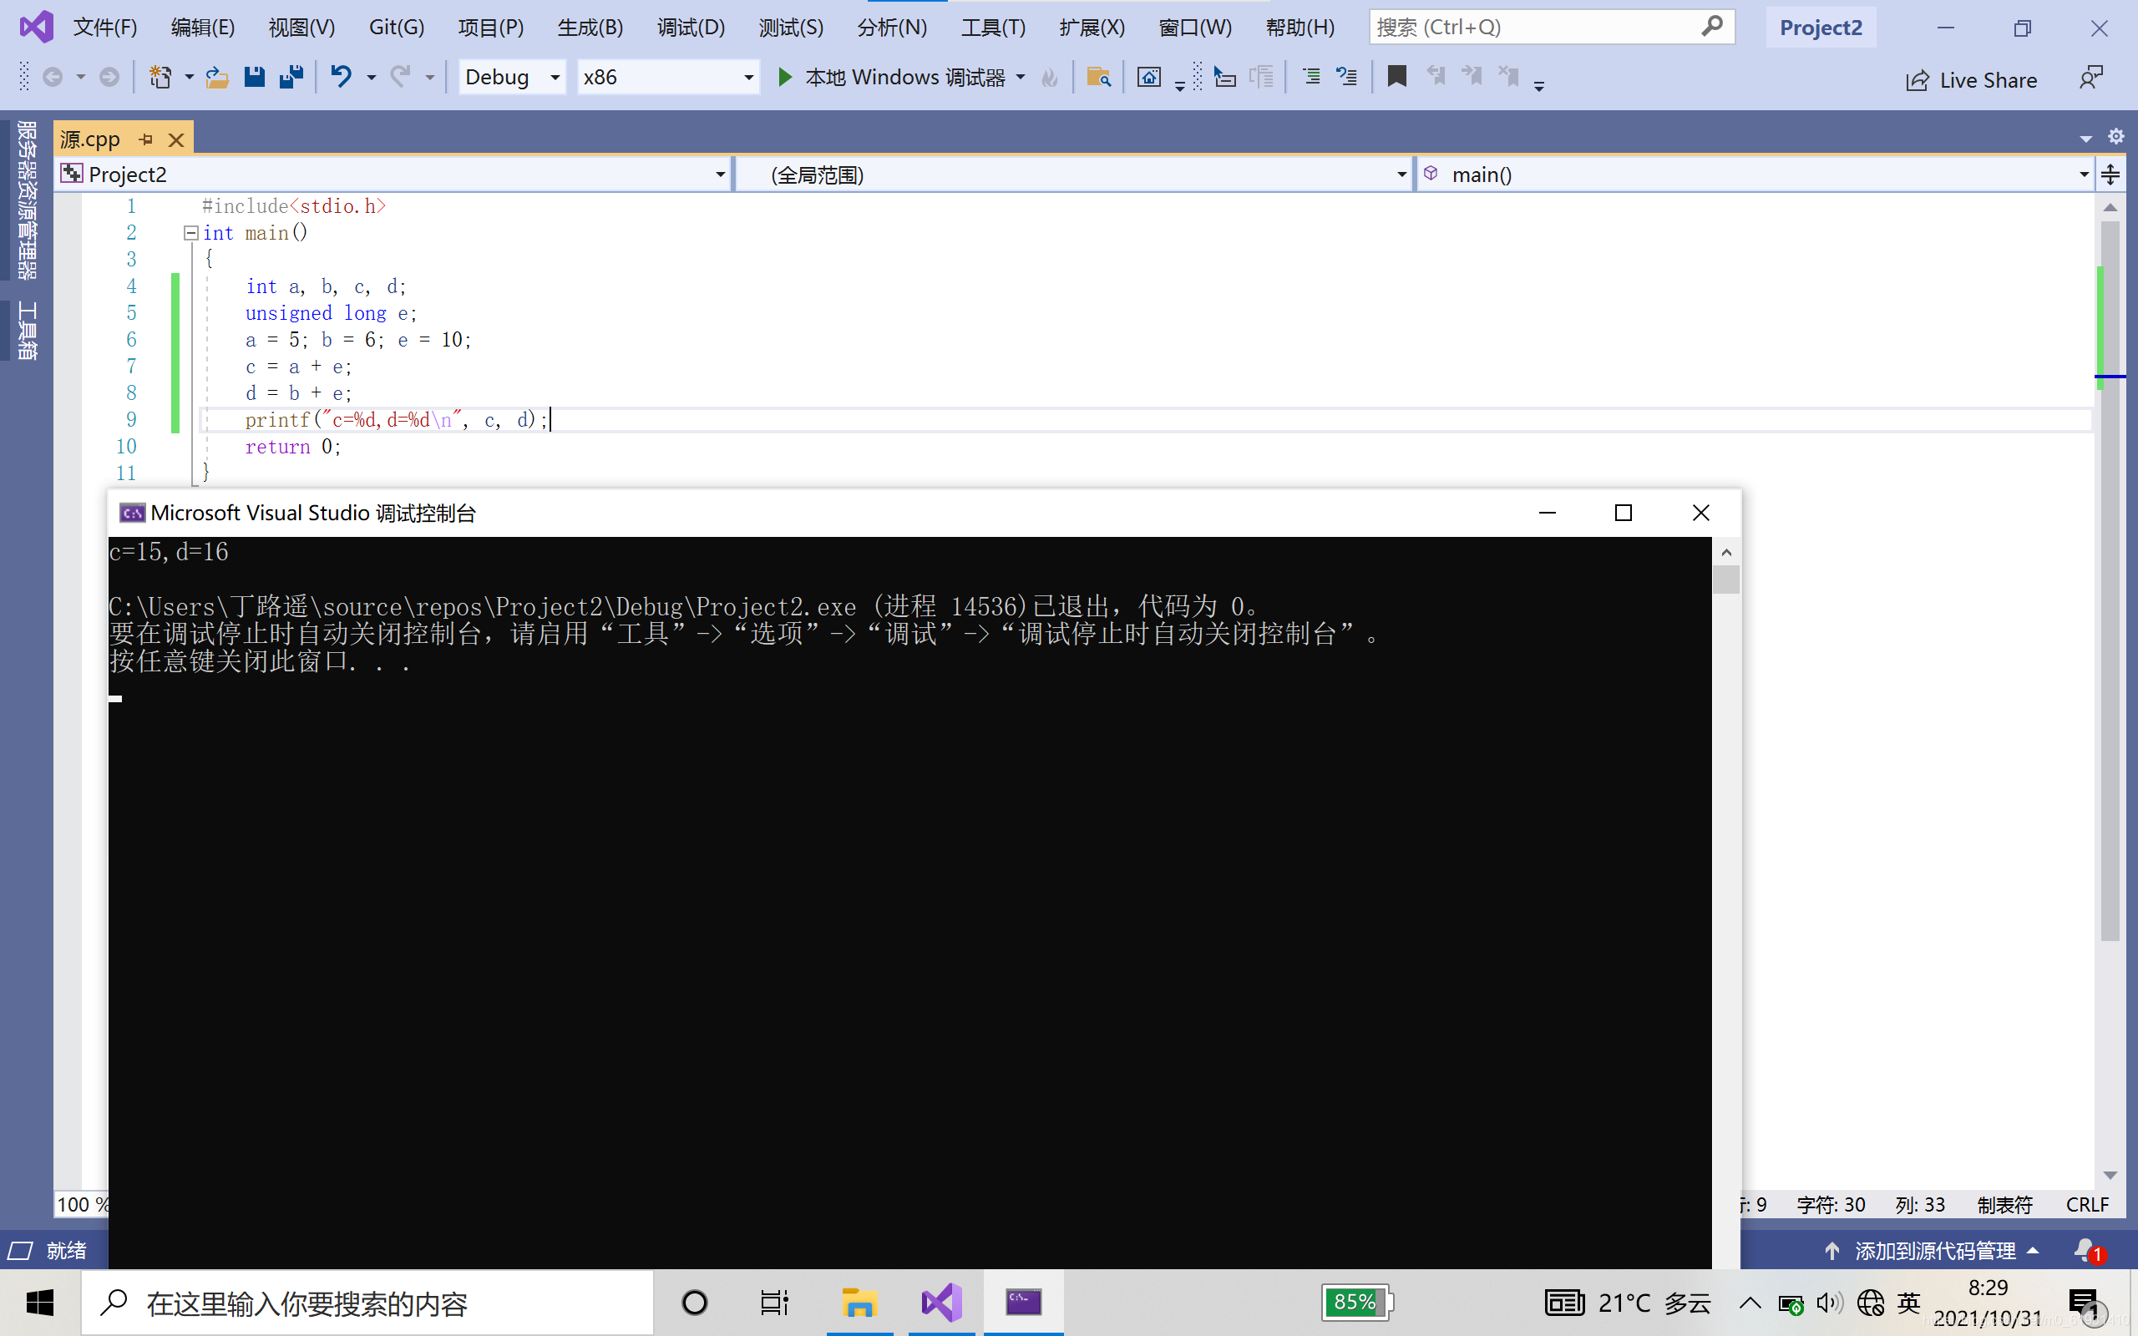Click the Run/Start debugging button

click(783, 77)
